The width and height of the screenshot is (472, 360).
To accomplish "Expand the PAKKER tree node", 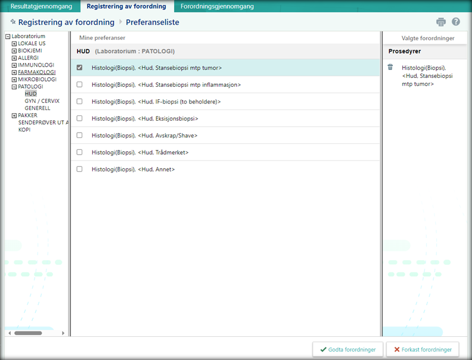I will [x=14, y=115].
